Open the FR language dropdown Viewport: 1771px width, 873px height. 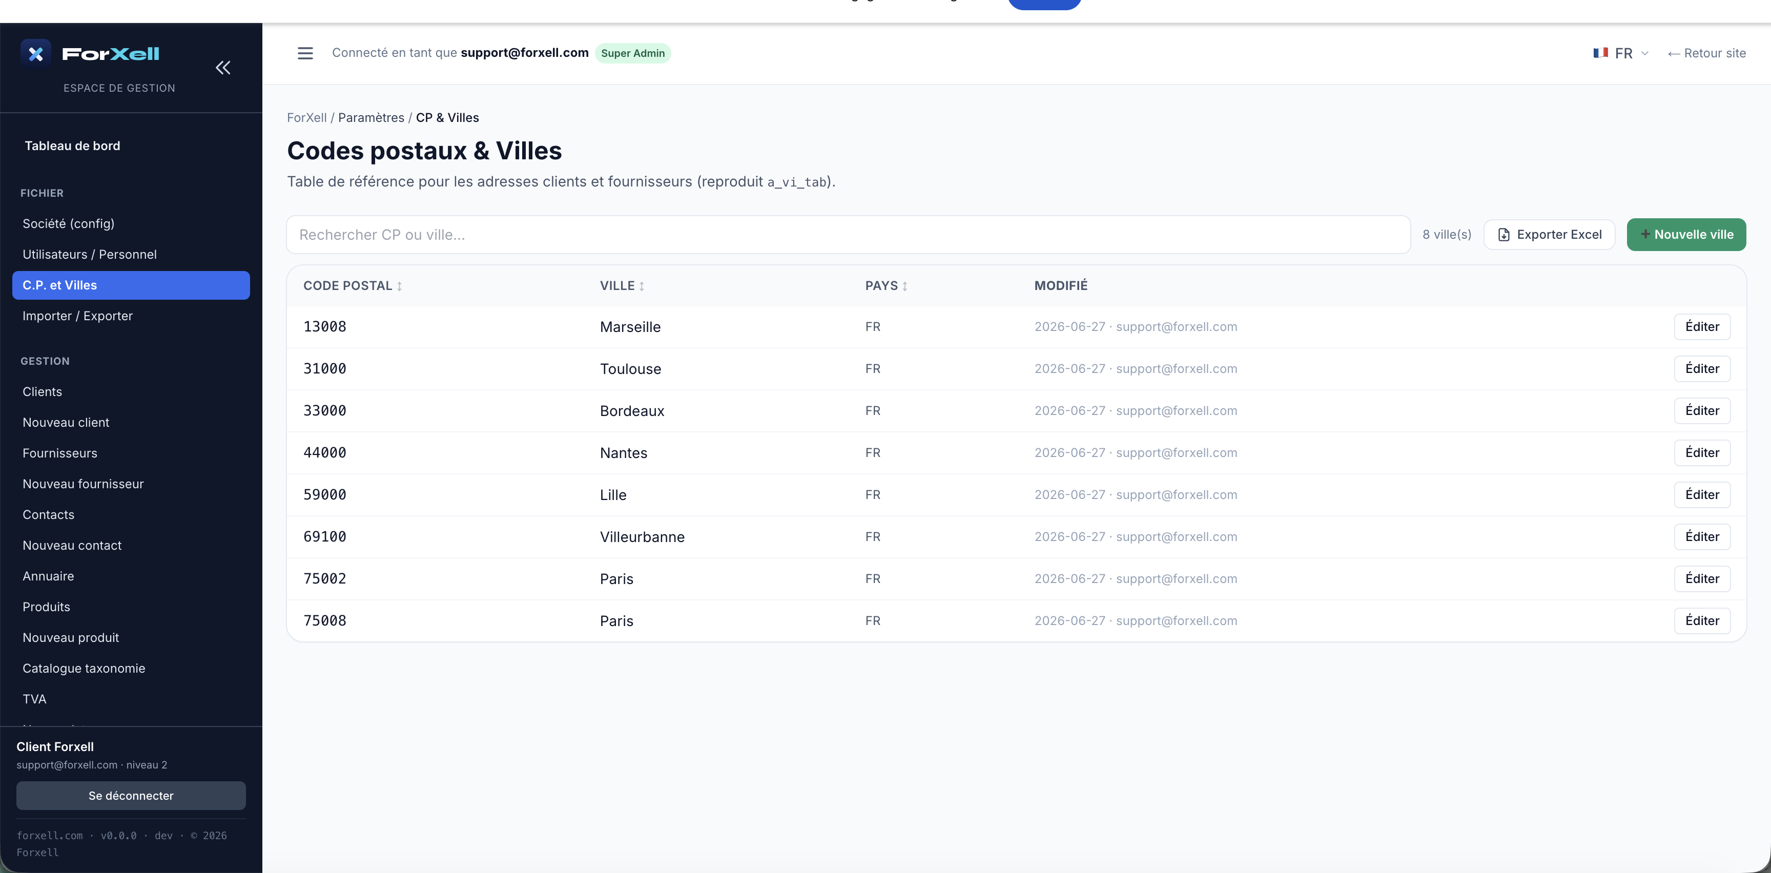click(1622, 53)
